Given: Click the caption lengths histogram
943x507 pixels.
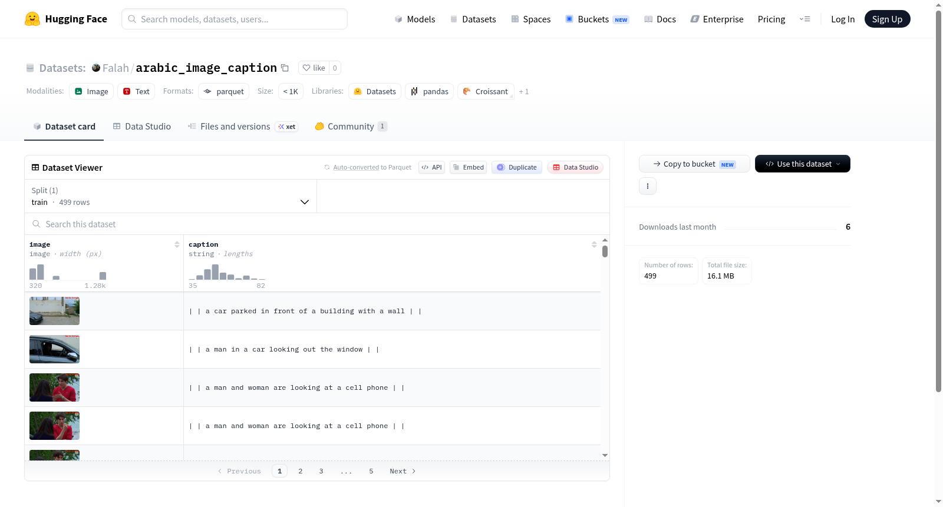Looking at the screenshot, I should tap(227, 272).
